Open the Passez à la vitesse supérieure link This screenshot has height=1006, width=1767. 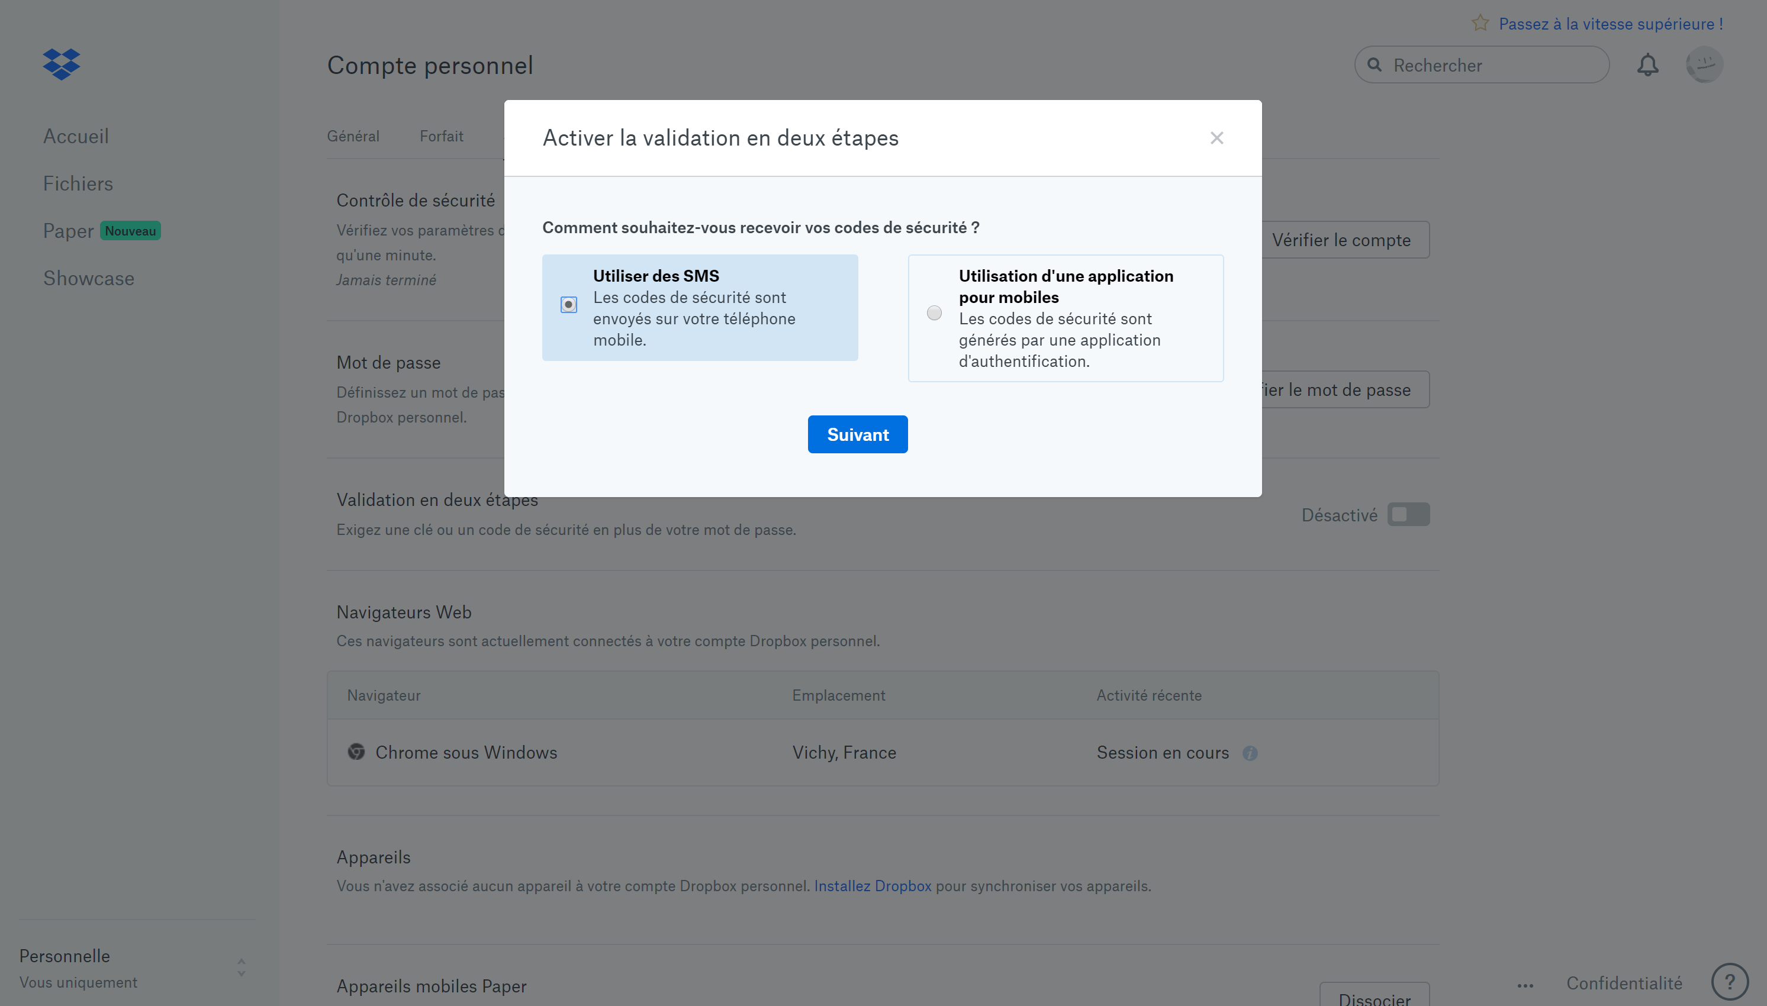(x=1611, y=24)
